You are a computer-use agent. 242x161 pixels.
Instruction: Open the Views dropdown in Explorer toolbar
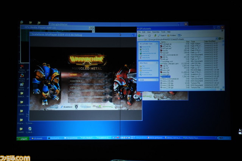coord(180,35)
